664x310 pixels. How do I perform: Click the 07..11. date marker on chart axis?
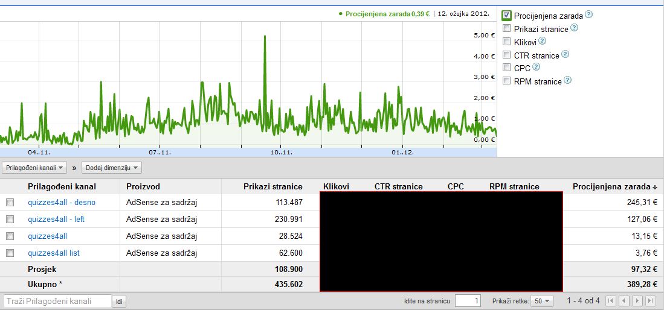(160, 152)
